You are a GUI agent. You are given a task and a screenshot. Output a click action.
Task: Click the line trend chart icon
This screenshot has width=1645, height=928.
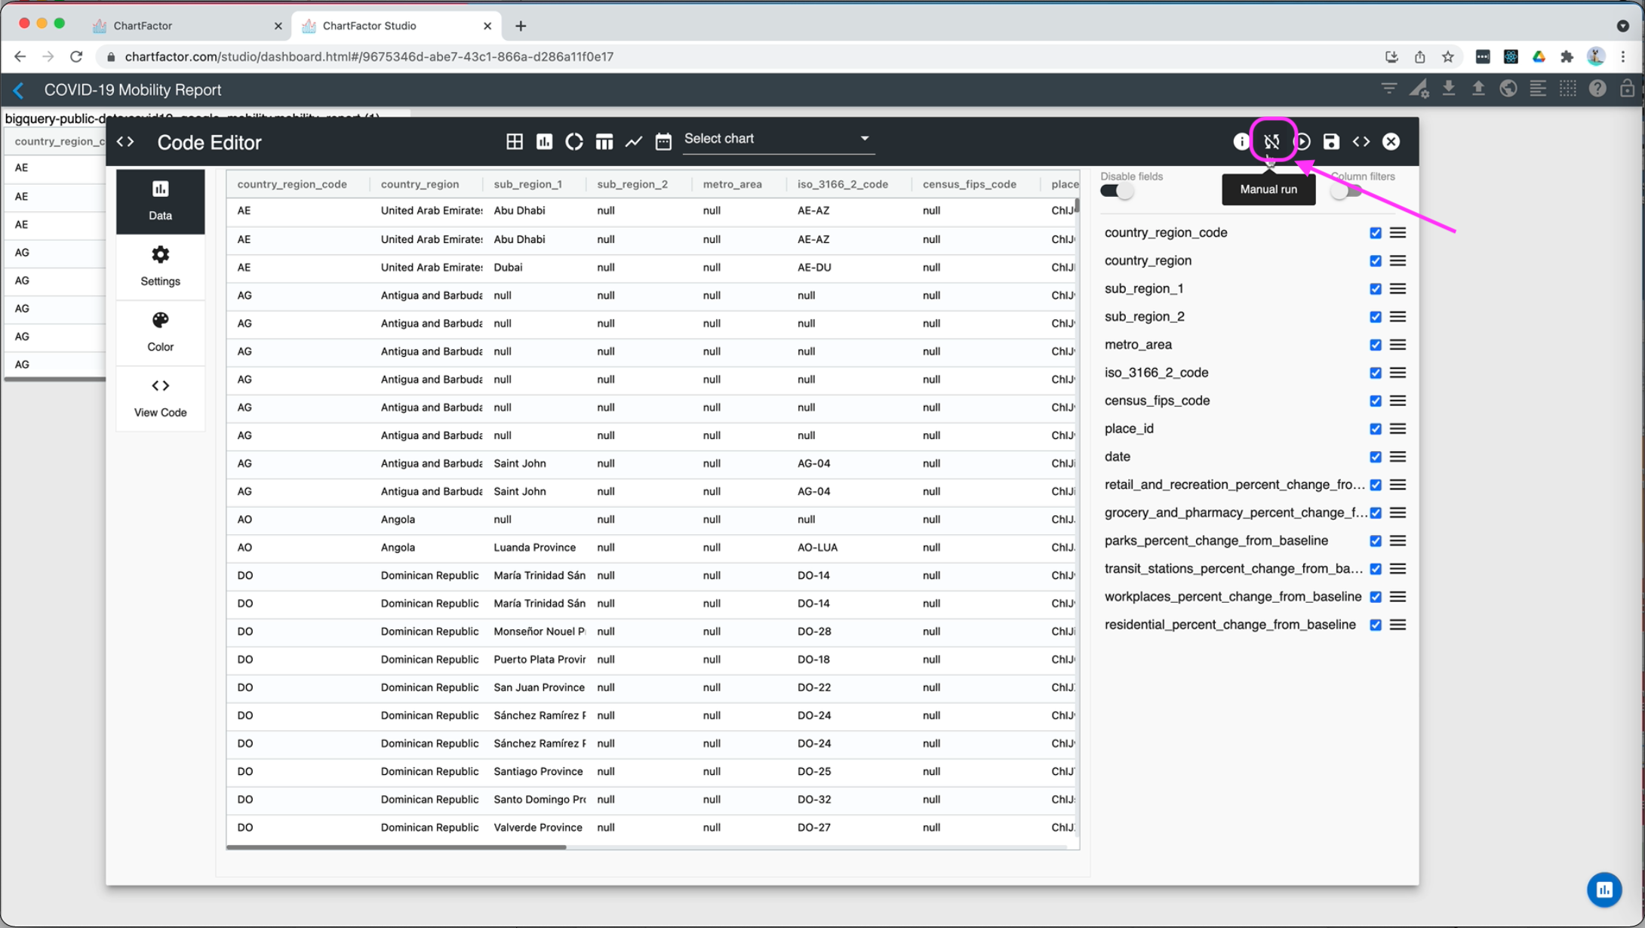click(x=634, y=141)
